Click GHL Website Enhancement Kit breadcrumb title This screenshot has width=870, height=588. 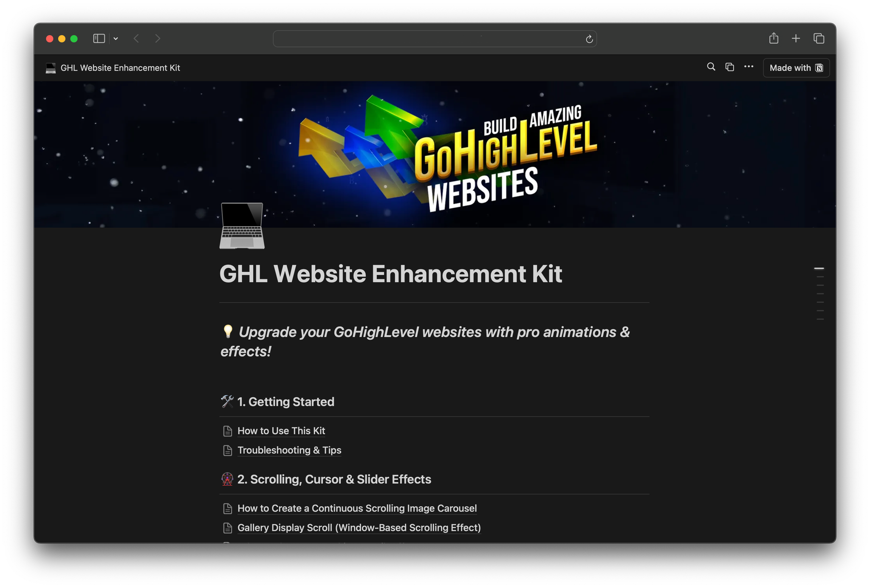click(120, 68)
